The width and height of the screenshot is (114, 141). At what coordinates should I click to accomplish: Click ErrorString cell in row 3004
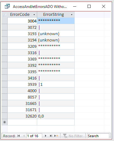(56, 21)
